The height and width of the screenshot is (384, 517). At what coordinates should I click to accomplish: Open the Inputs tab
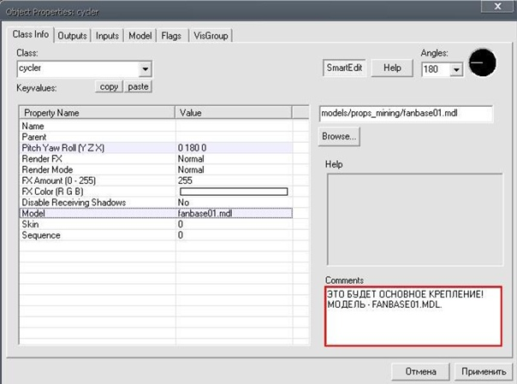[x=107, y=36]
